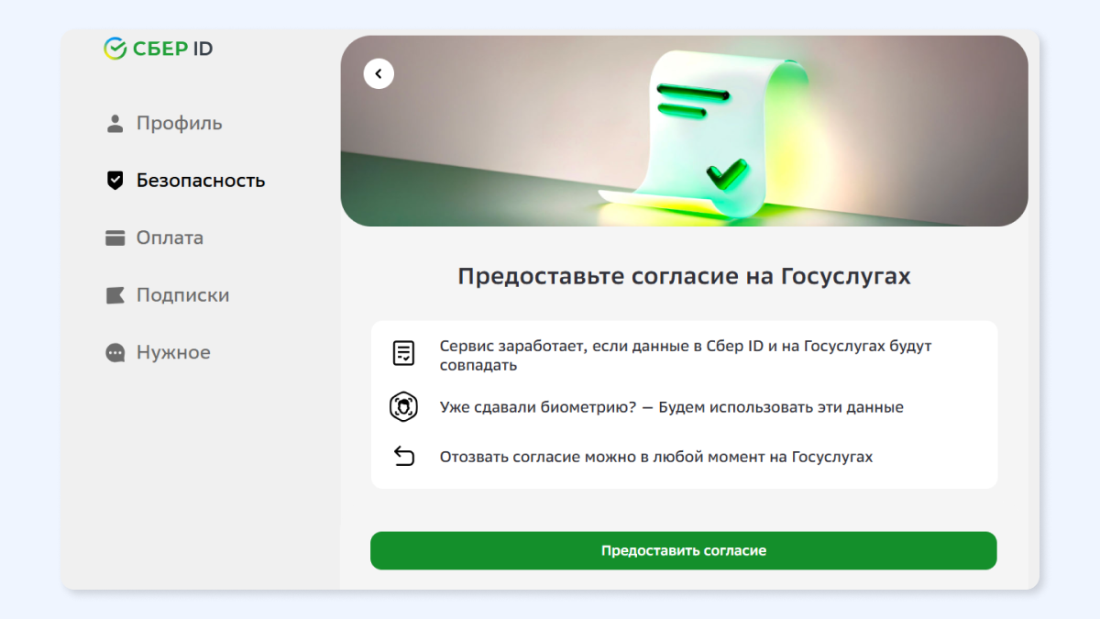Click the biometrics face icon
This screenshot has width=1100, height=619.
(403, 406)
